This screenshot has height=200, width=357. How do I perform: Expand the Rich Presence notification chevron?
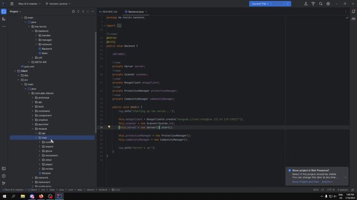click(x=345, y=177)
